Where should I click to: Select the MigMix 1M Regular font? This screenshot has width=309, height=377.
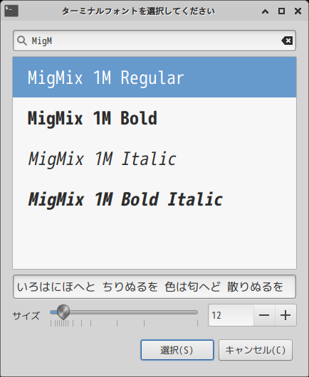click(x=154, y=78)
